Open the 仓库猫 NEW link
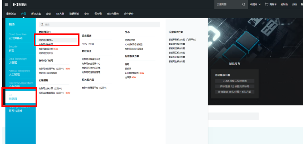 [130, 77]
